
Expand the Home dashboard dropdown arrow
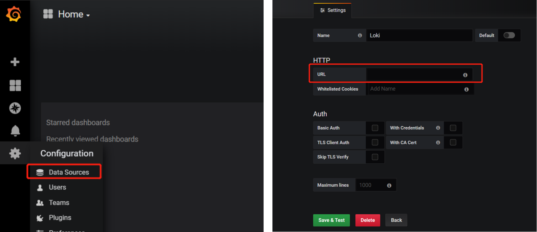(88, 15)
